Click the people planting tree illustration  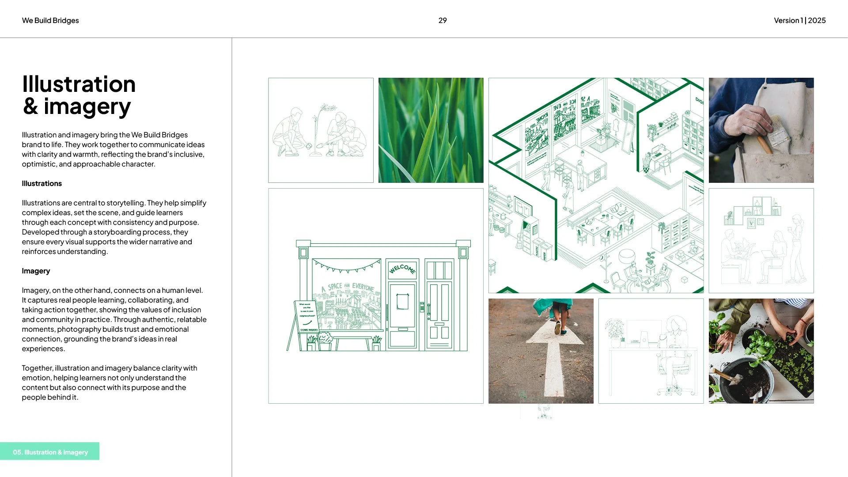click(321, 130)
